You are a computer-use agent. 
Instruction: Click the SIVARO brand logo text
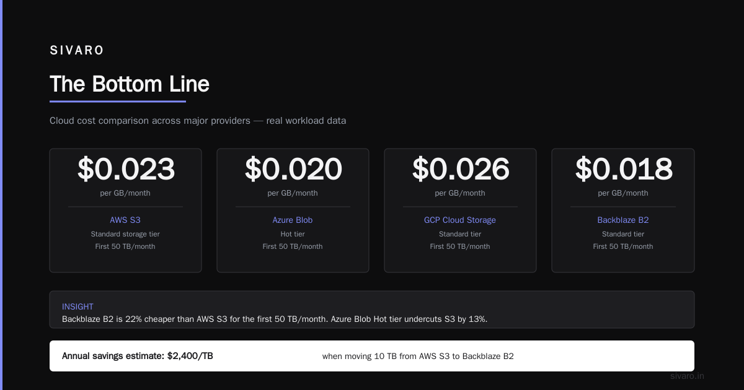(x=77, y=51)
